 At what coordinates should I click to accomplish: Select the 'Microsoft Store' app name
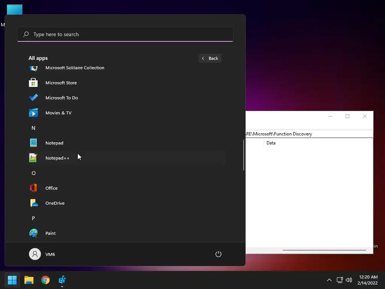point(61,83)
